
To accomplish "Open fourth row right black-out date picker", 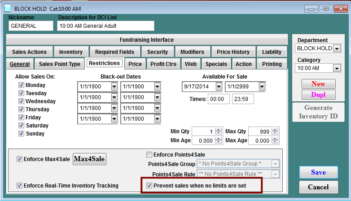I will 158,119.
